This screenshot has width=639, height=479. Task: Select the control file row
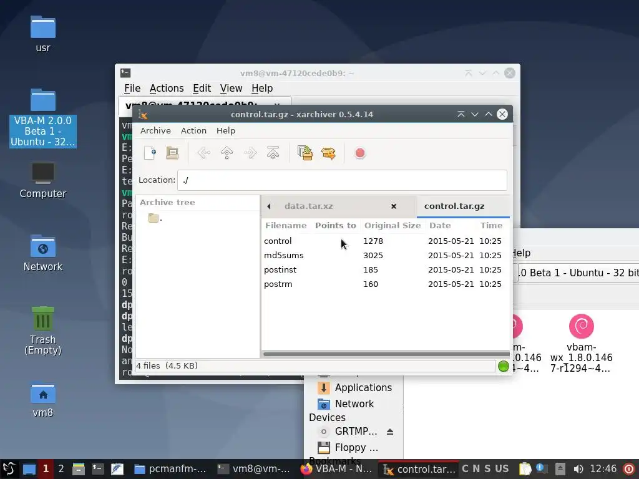[385, 241]
